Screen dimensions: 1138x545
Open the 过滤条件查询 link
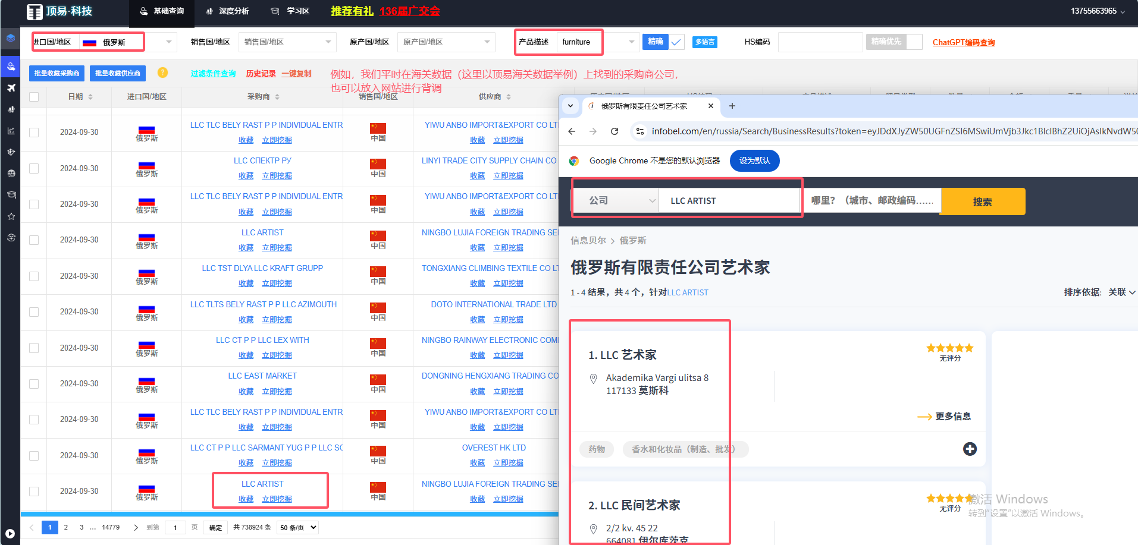click(213, 74)
